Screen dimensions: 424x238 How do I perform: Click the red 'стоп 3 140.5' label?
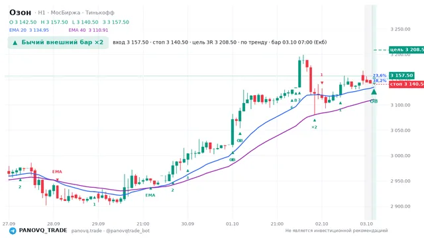(406, 84)
